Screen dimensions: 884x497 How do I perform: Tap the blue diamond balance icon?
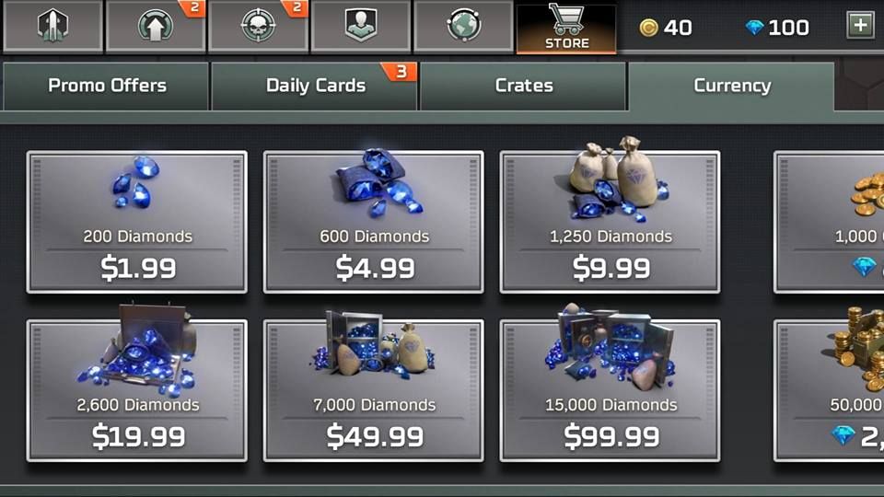click(x=754, y=28)
